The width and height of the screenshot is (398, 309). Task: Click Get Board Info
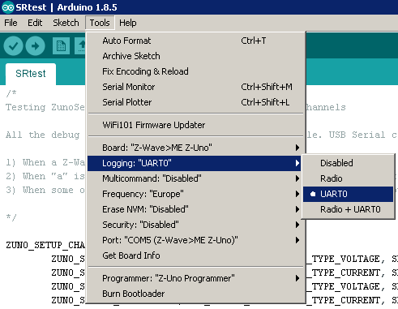(195, 255)
